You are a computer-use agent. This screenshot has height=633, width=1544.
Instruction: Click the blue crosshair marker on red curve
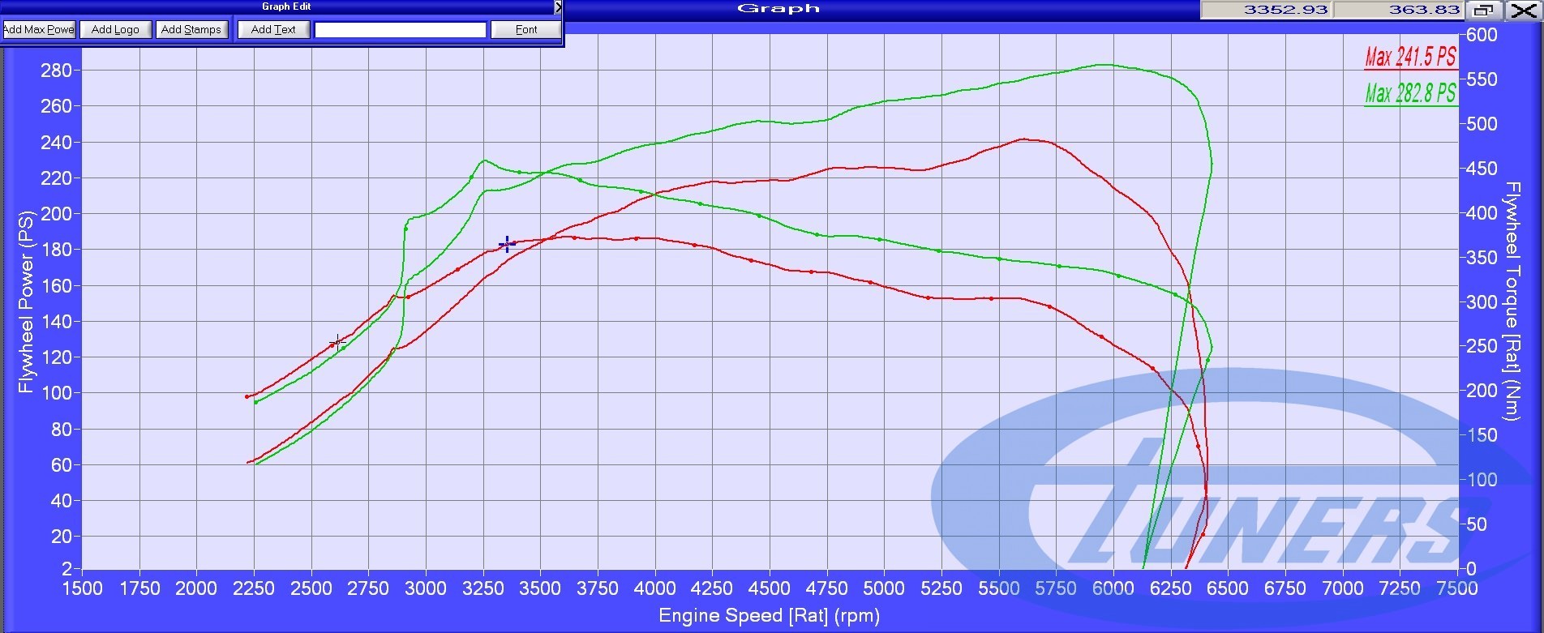pos(508,244)
